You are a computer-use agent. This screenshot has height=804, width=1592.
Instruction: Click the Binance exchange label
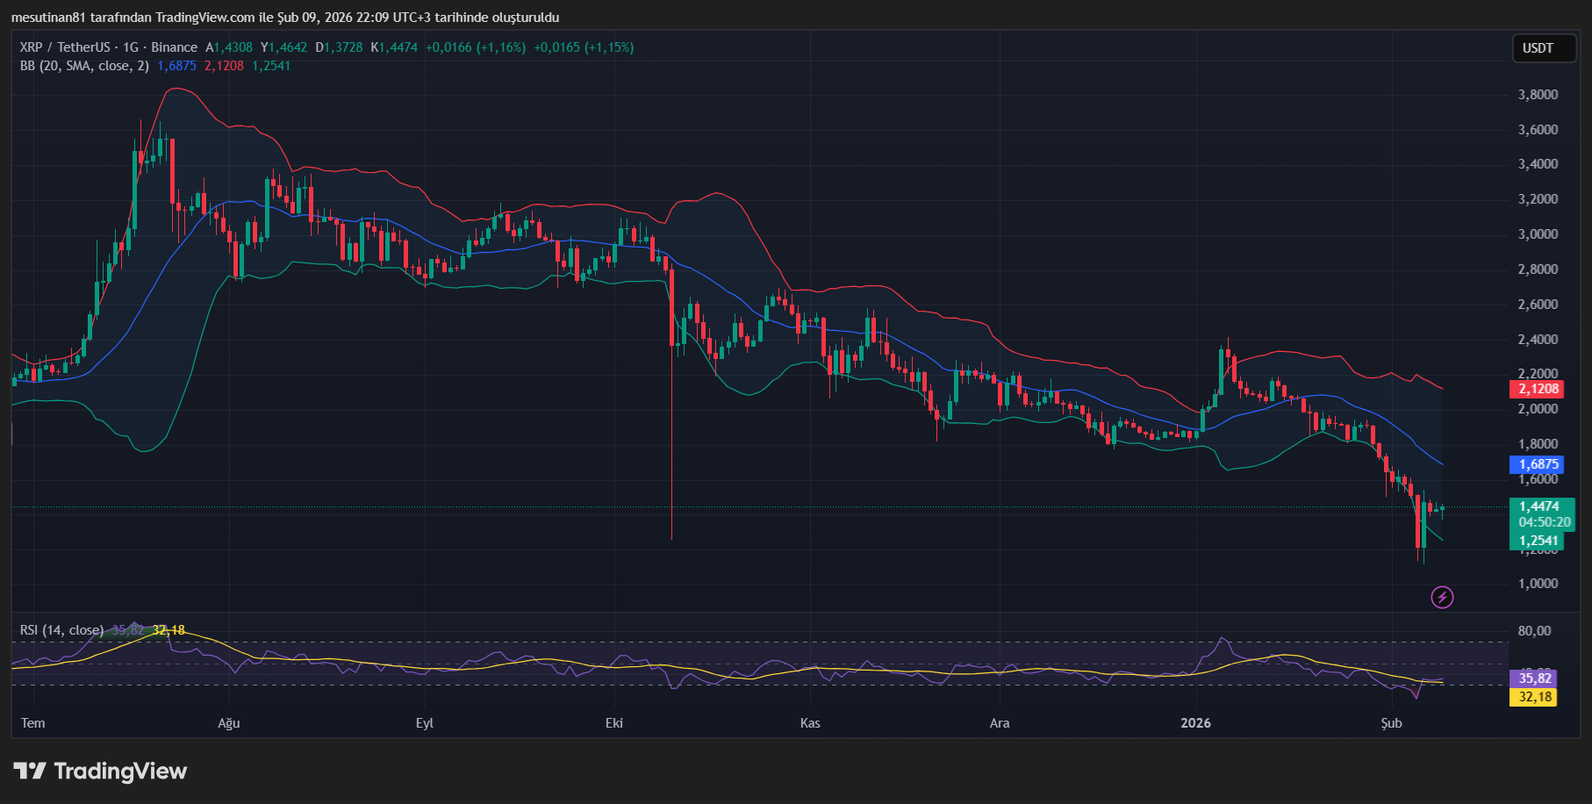tap(175, 47)
